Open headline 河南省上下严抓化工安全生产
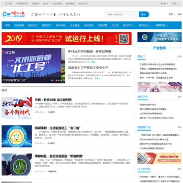The height and width of the screenshot is (183, 183). click(x=88, y=68)
